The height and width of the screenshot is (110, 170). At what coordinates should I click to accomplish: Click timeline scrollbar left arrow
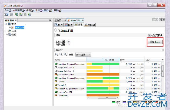pos(88,98)
